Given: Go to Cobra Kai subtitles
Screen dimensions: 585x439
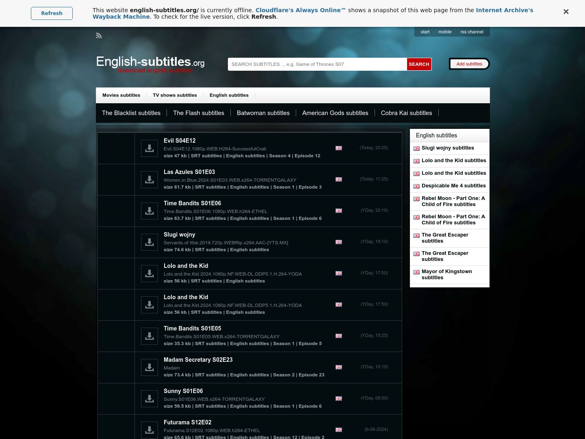Looking at the screenshot, I should pos(406,113).
